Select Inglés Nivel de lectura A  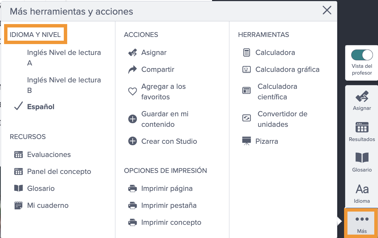[64, 58]
